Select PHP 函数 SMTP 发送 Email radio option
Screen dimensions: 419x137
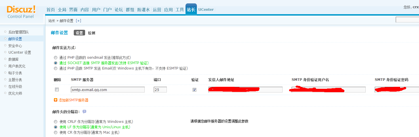coord(56,68)
